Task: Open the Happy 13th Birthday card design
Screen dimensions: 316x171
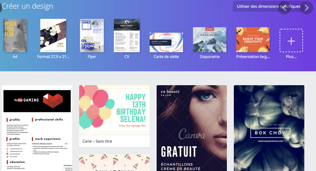Action: 115,110
